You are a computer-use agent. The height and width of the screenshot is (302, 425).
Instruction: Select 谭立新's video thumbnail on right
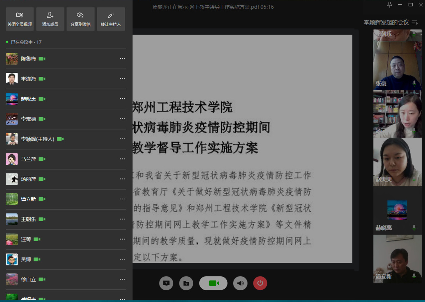pyautogui.click(x=397, y=259)
